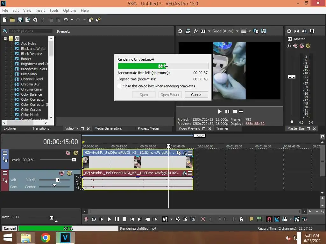Open Mixing Console sliders icon
326x244 pixels.
312,31
